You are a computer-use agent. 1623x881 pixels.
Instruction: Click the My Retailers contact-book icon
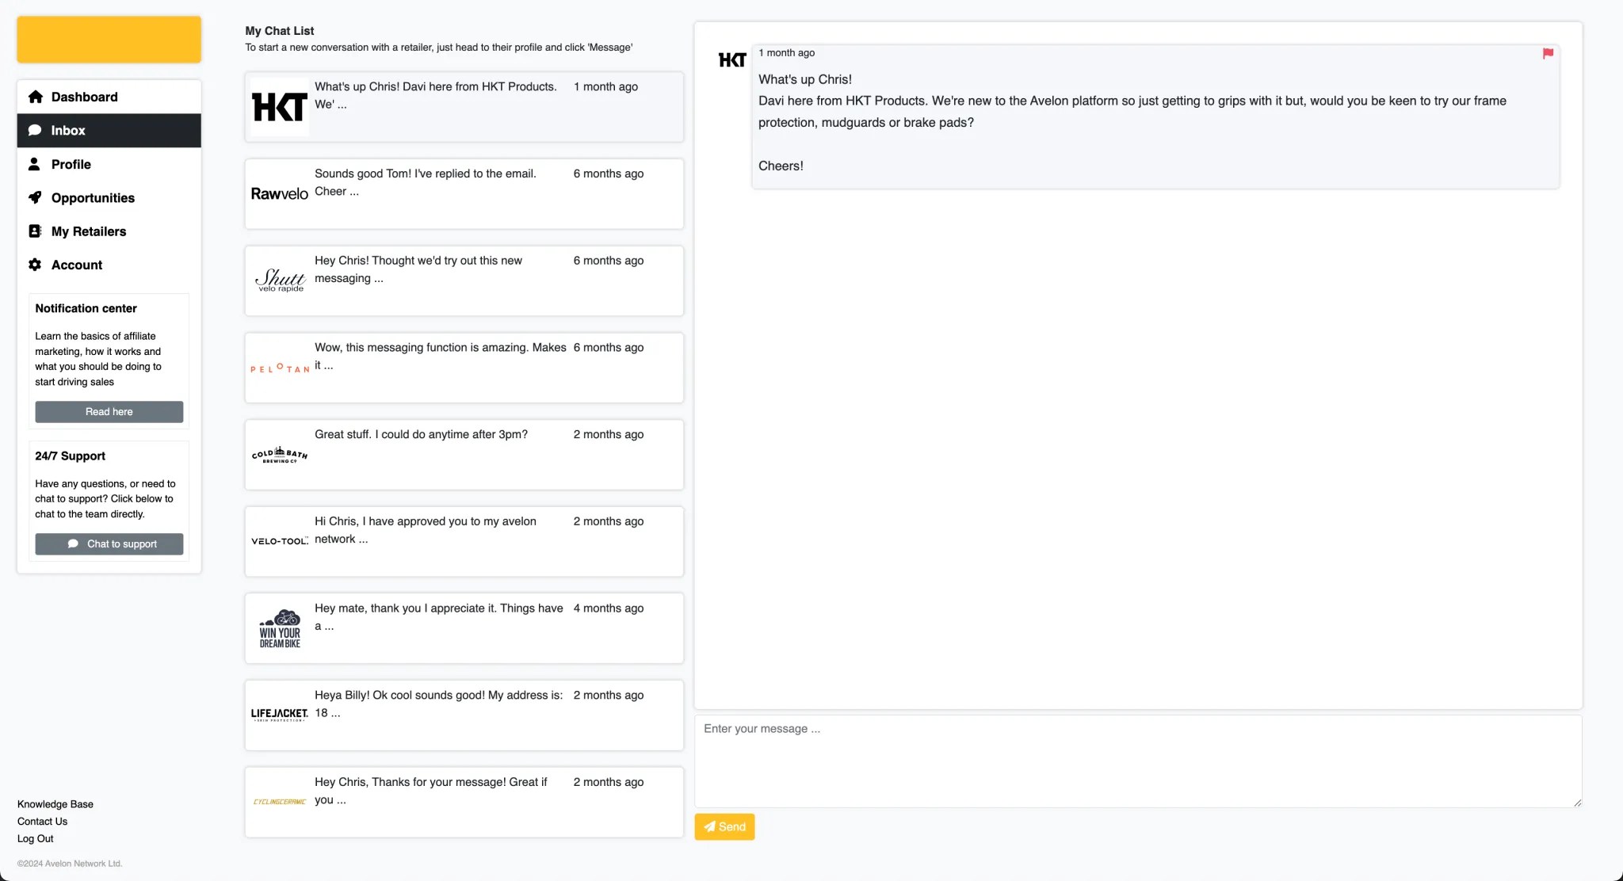[35, 231]
